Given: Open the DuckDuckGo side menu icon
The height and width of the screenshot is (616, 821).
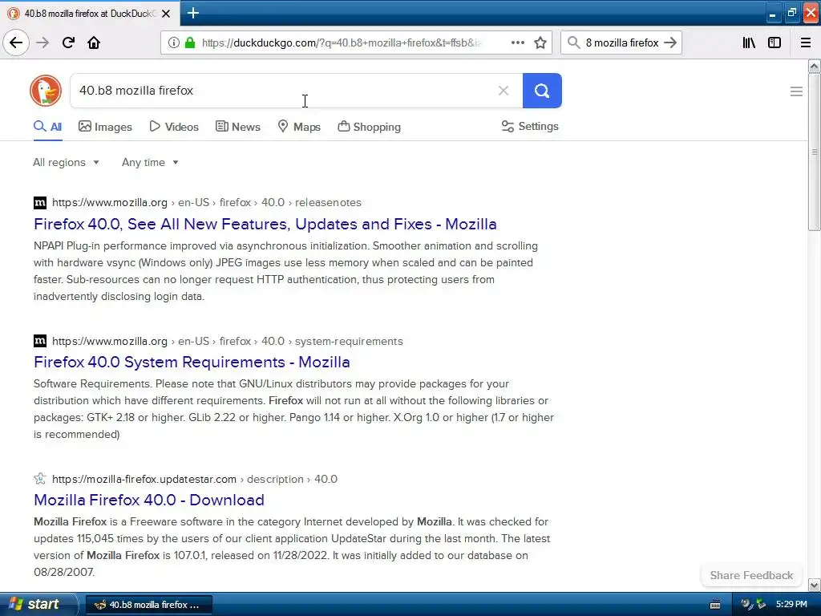Looking at the screenshot, I should (x=796, y=91).
